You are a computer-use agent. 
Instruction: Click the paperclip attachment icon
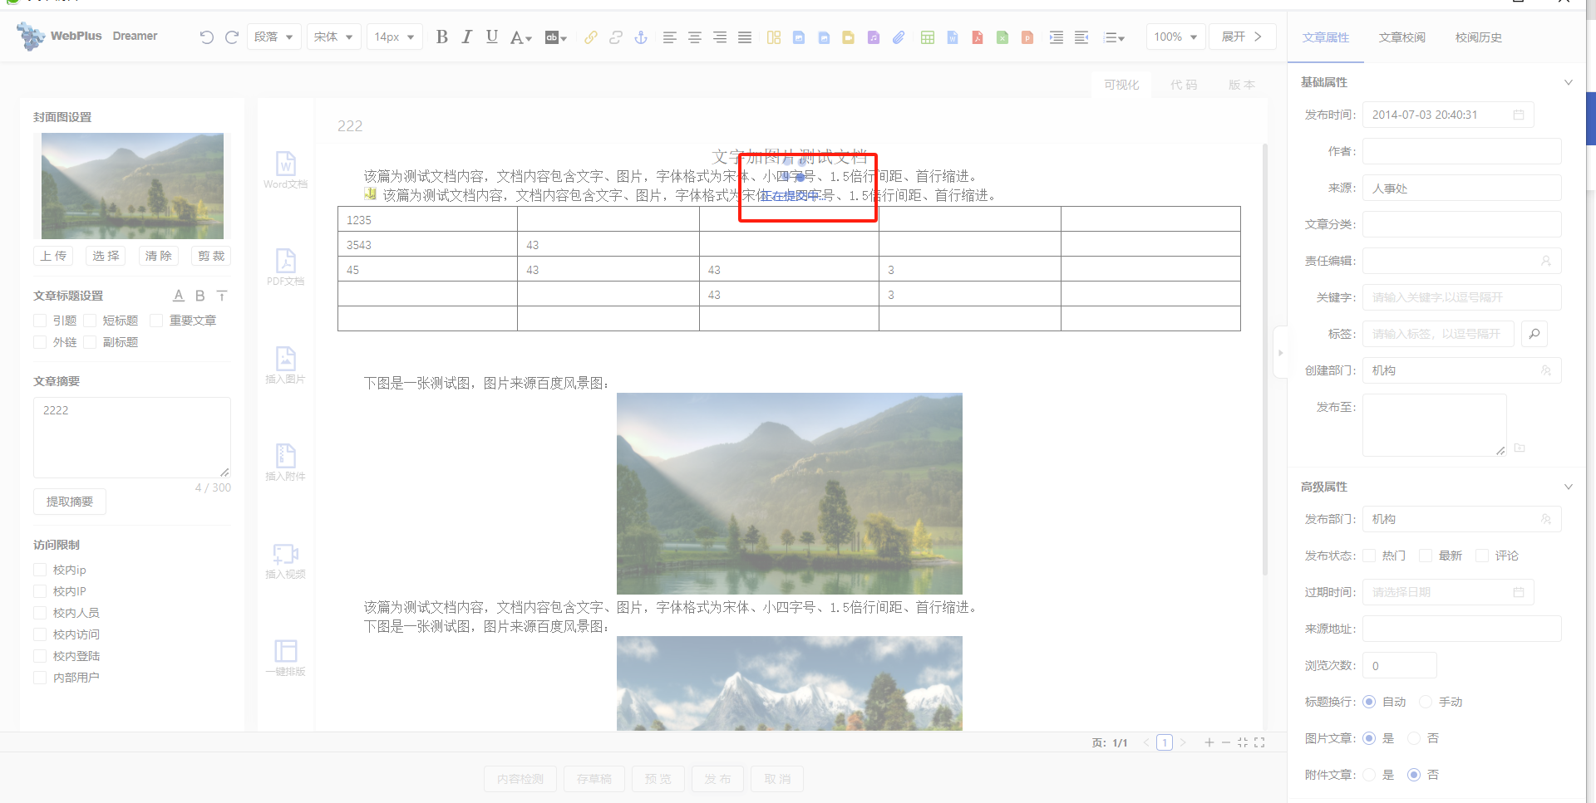899,37
